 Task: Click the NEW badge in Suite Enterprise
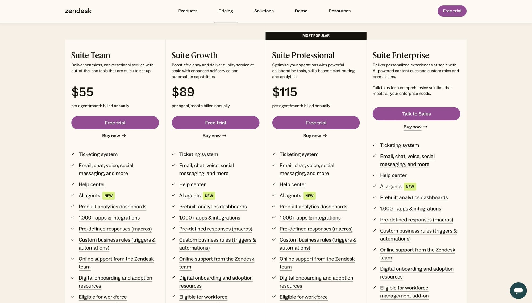point(410,187)
